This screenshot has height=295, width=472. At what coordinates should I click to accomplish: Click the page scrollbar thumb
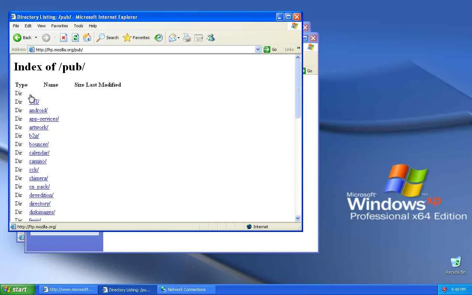[x=298, y=90]
